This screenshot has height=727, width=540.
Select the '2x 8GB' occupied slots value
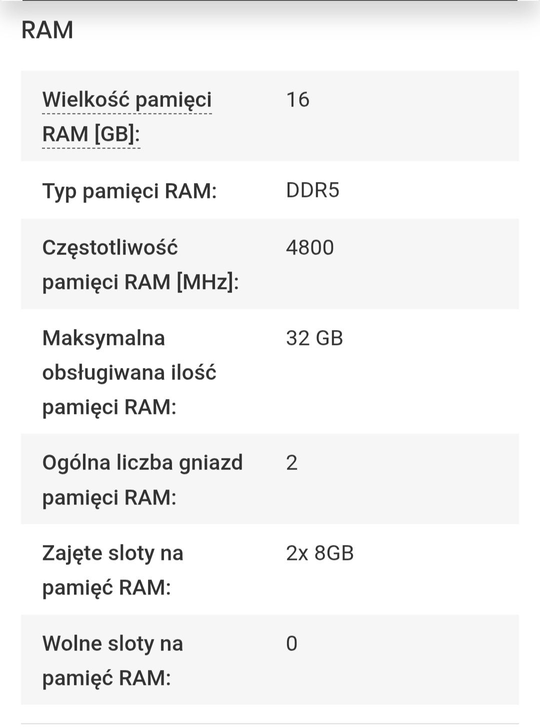click(320, 553)
